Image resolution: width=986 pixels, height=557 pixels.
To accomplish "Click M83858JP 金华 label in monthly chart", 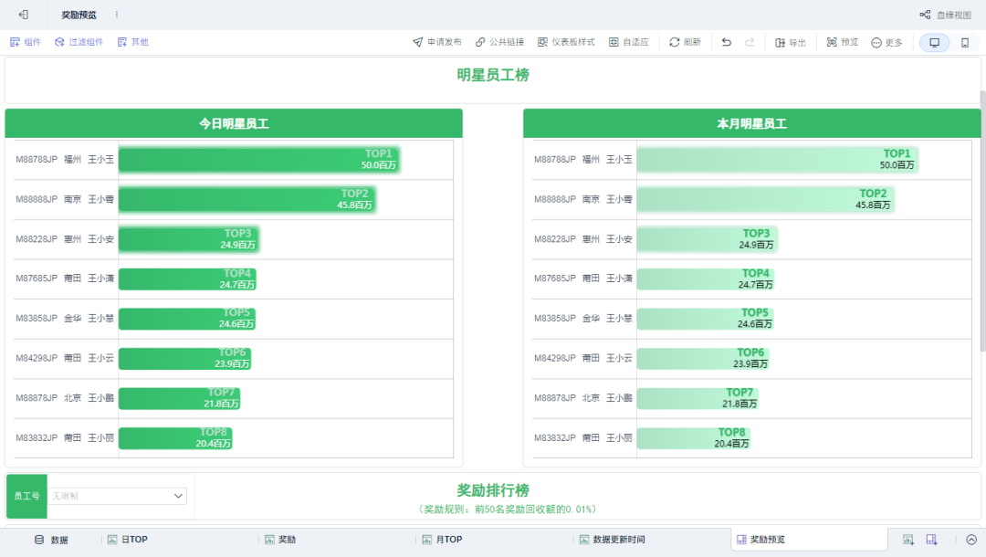I will (x=582, y=319).
